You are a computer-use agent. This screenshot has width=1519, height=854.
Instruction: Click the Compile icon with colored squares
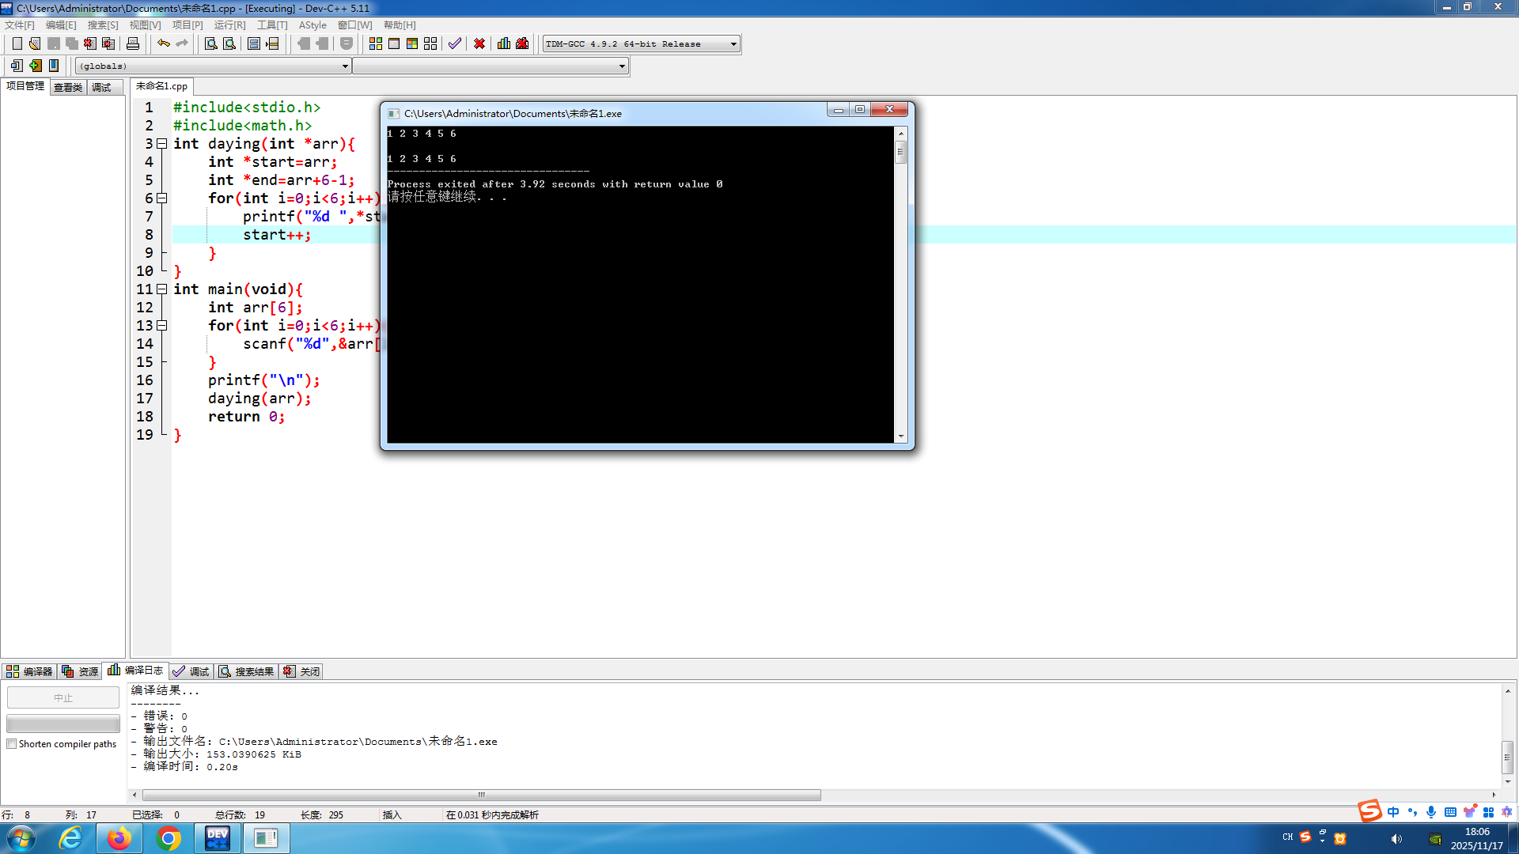[376, 43]
